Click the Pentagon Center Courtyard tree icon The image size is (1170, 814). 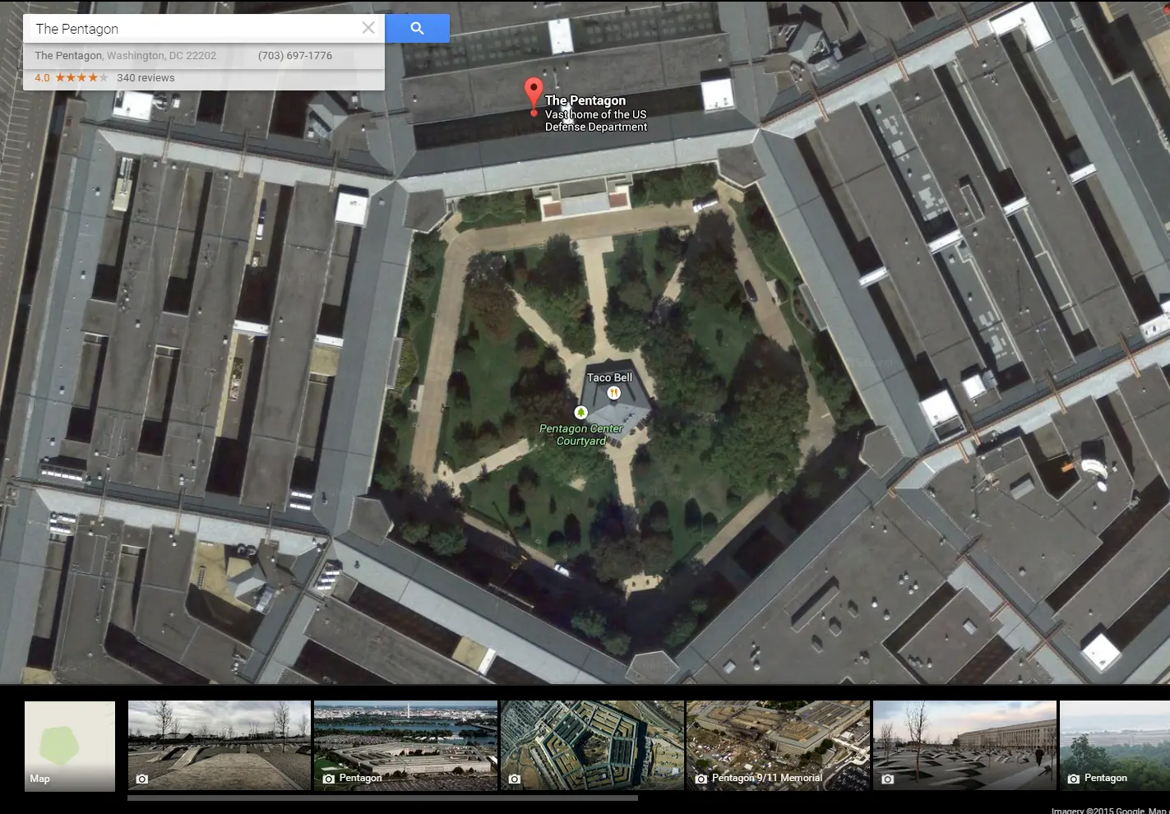tap(581, 411)
